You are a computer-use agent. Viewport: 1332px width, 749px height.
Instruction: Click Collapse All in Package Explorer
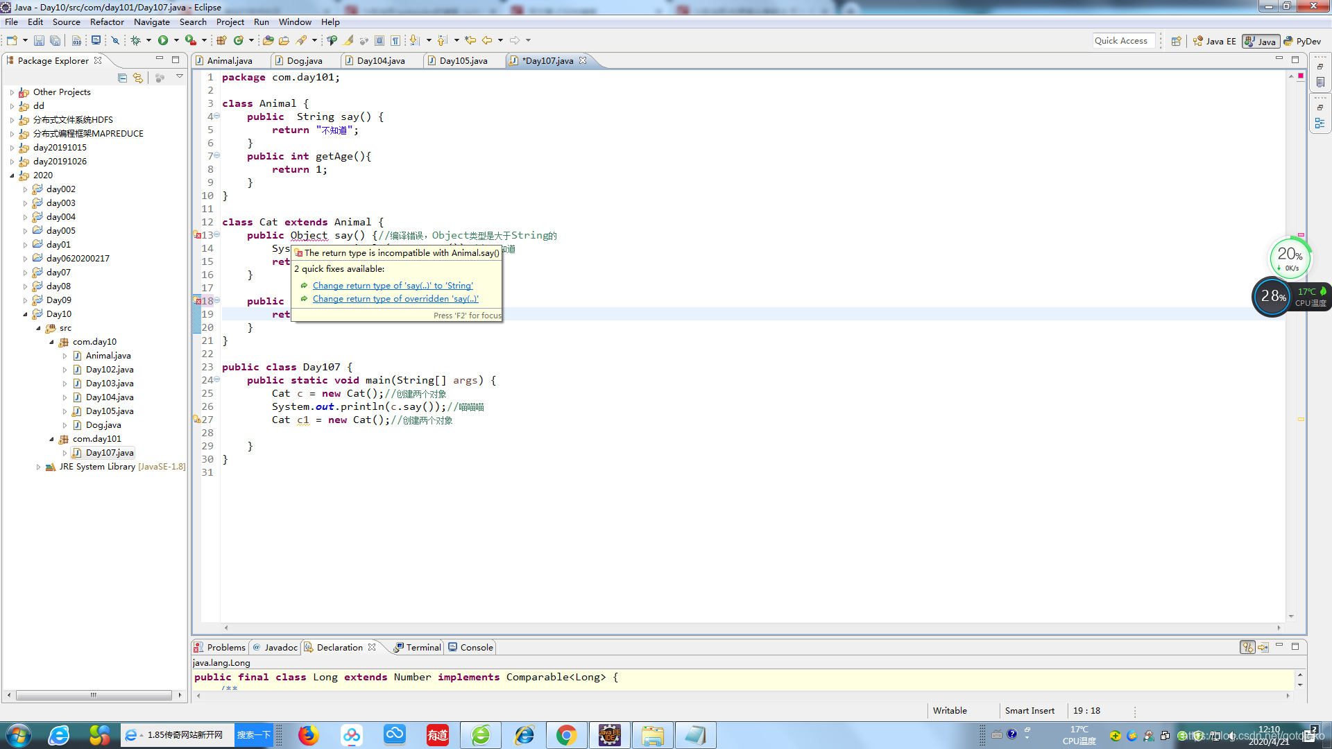click(122, 78)
